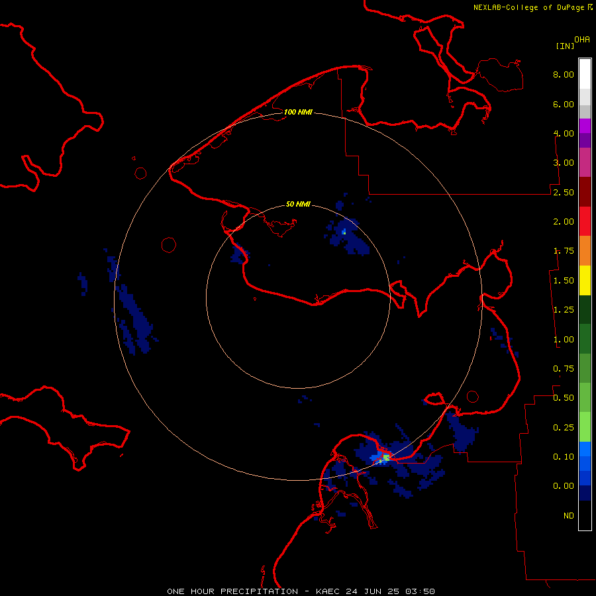Click the 1.50 legend value
The image size is (596, 596).
click(564, 281)
